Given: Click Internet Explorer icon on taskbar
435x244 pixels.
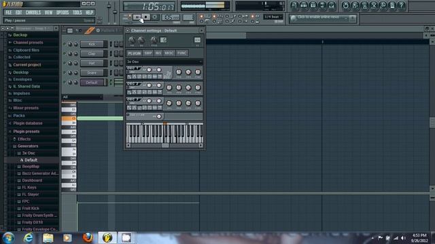Looking at the screenshot, I should pos(28,238).
